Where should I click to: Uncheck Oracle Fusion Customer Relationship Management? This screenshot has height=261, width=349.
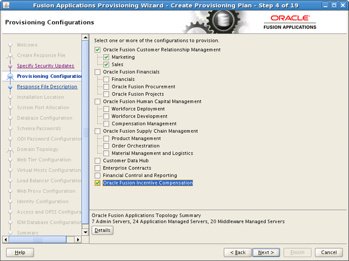click(97, 50)
